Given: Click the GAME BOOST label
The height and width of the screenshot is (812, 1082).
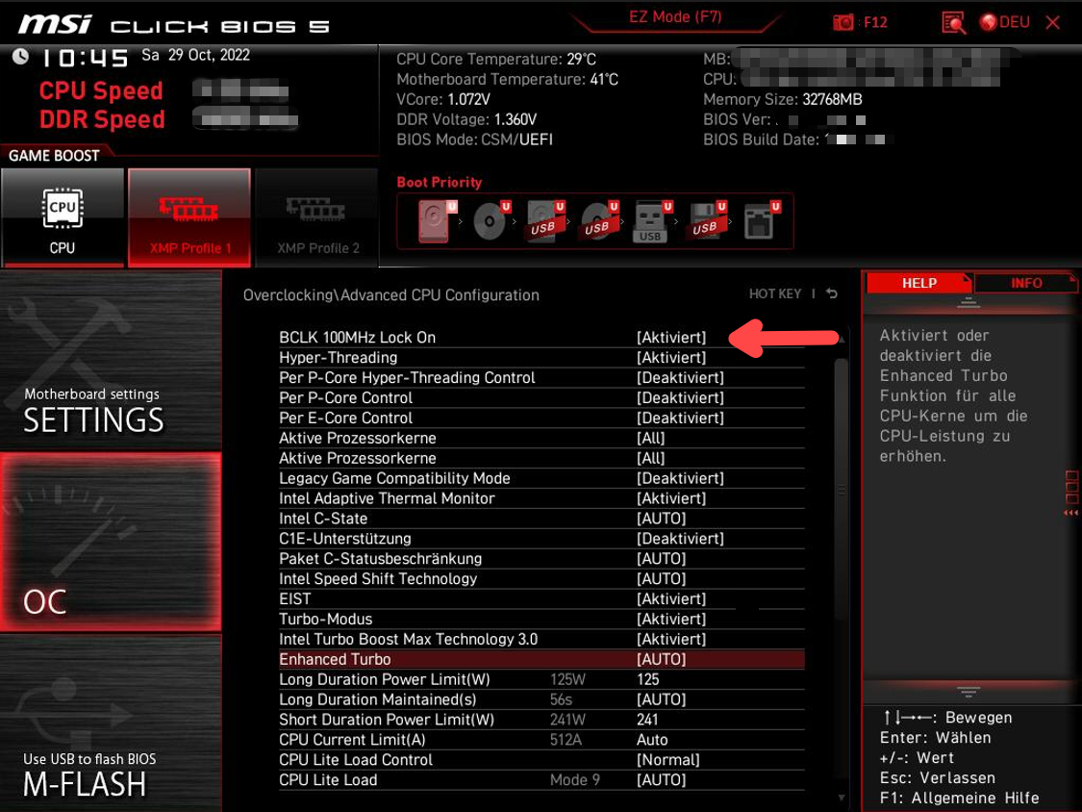Looking at the screenshot, I should (x=54, y=155).
